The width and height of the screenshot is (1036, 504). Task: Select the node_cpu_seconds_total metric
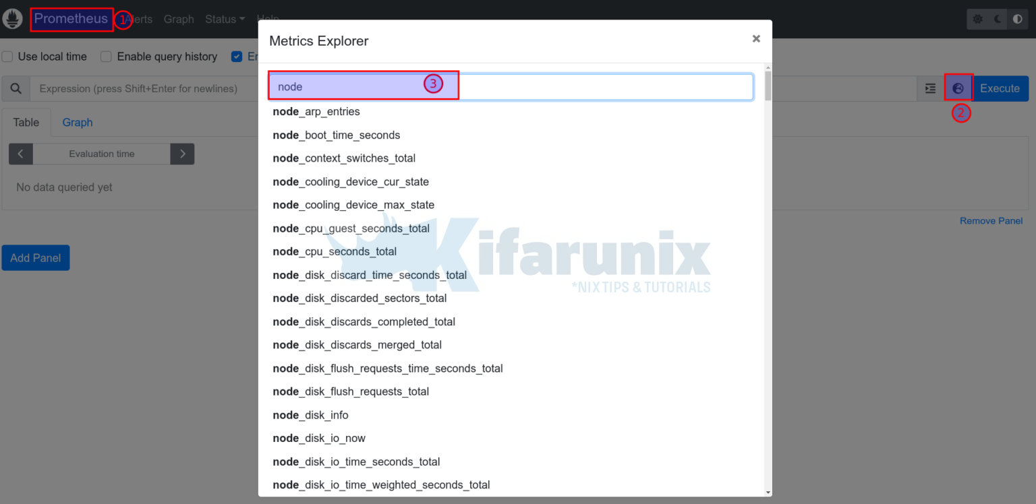pos(335,251)
